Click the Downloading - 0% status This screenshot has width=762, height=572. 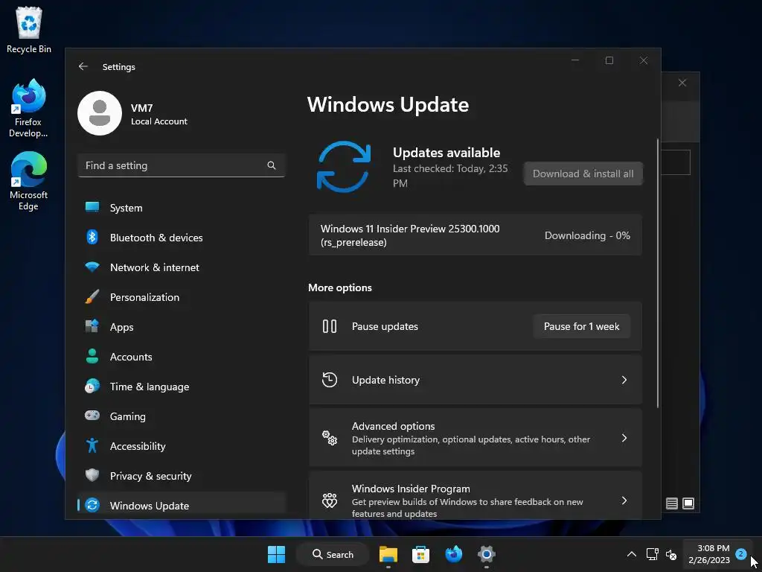587,235
